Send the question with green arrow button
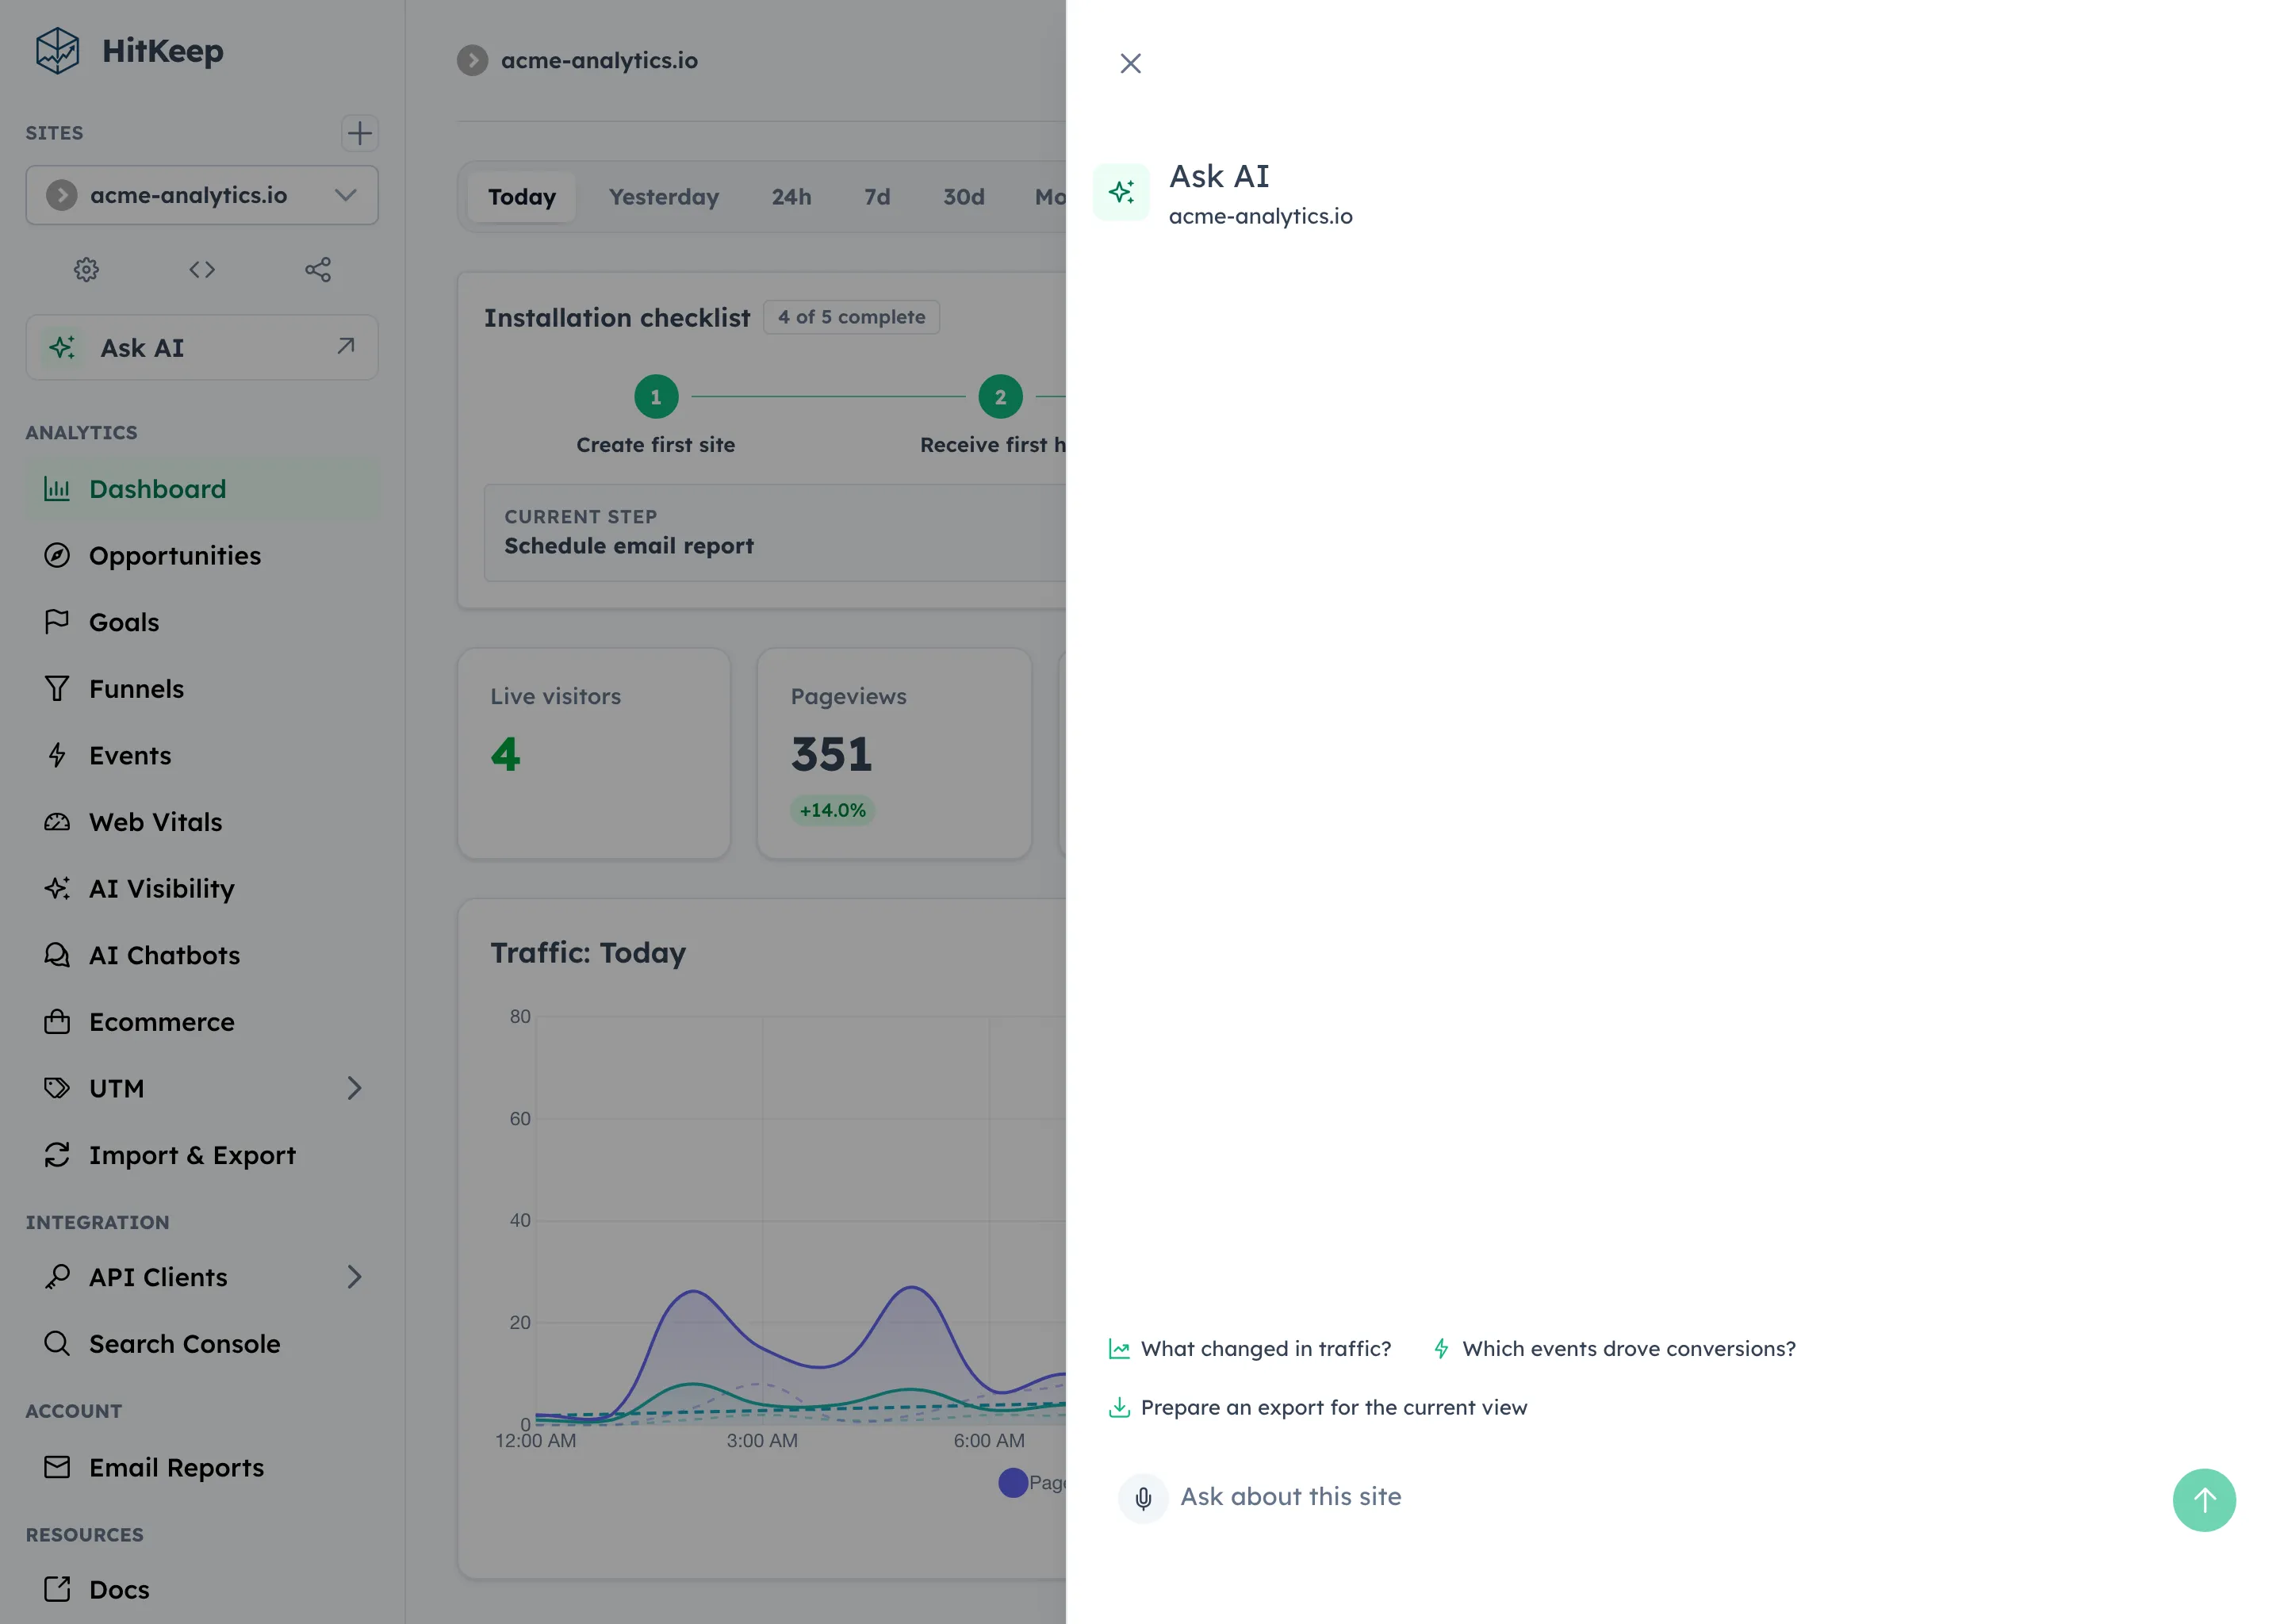This screenshot has width=2284, height=1624. pyautogui.click(x=2204, y=1499)
